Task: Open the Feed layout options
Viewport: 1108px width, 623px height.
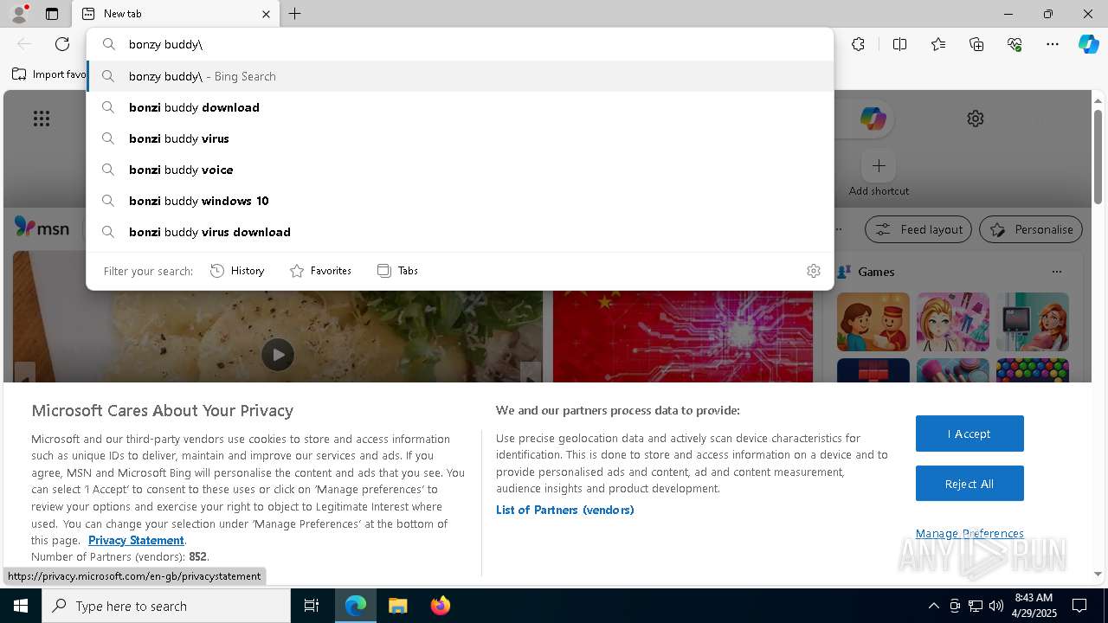Action: click(x=918, y=229)
